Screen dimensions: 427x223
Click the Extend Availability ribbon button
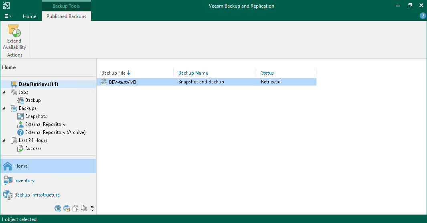pos(14,37)
